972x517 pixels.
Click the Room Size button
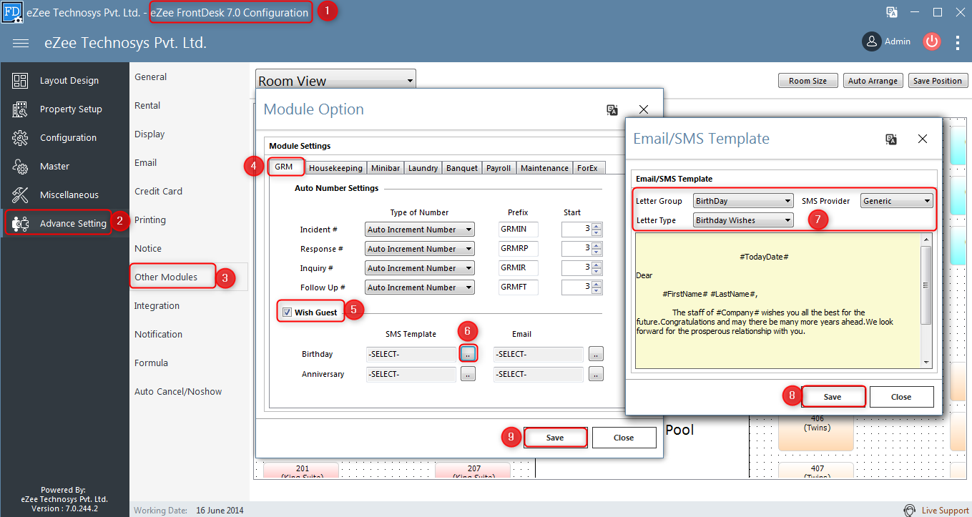[808, 81]
